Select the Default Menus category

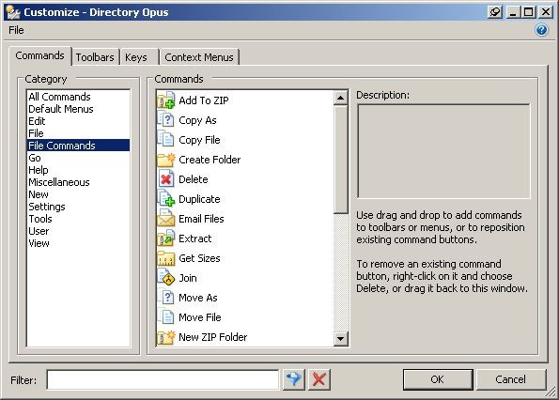[x=61, y=109]
